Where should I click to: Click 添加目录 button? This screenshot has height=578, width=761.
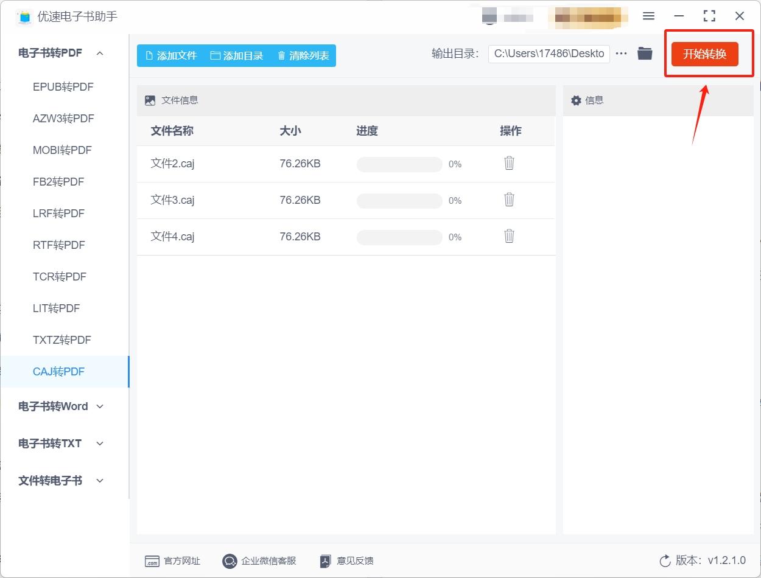click(237, 55)
